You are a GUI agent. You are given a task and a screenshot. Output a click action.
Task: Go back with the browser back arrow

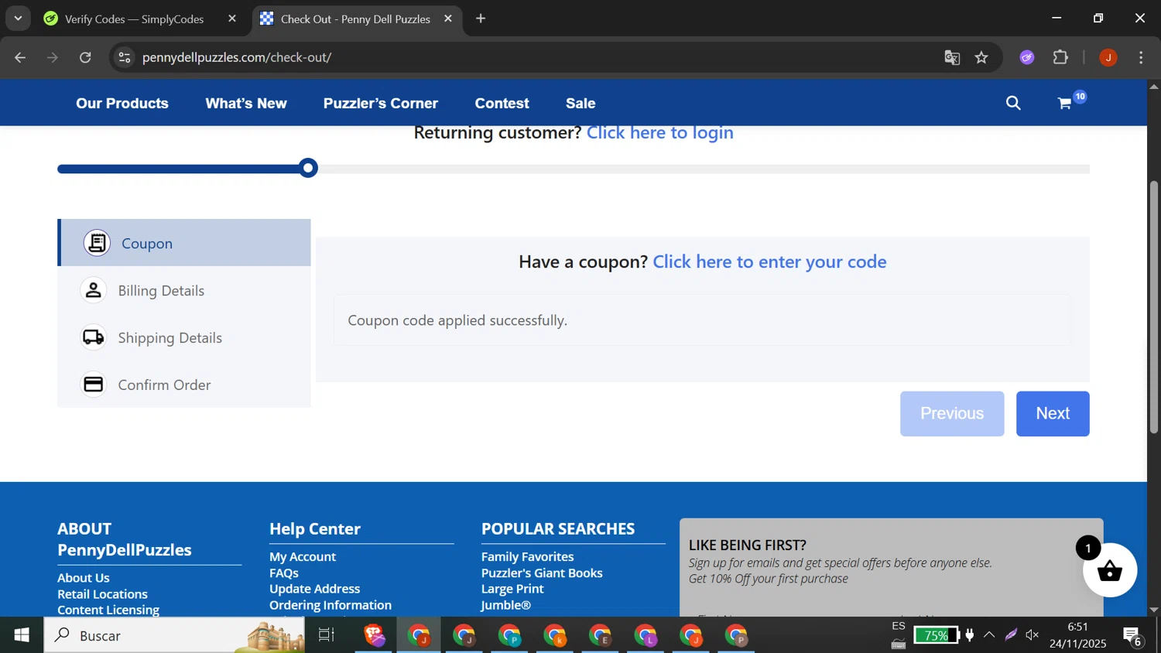(20, 57)
